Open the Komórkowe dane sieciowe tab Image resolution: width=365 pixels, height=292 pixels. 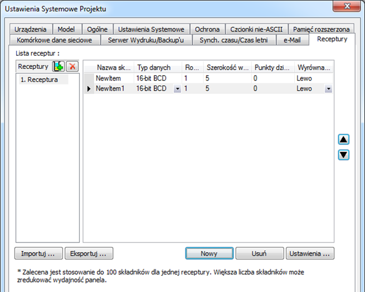(54, 40)
